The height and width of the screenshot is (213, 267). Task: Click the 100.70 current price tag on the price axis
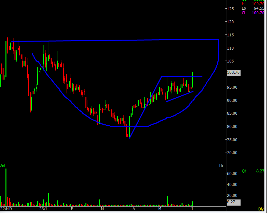tap(233, 73)
